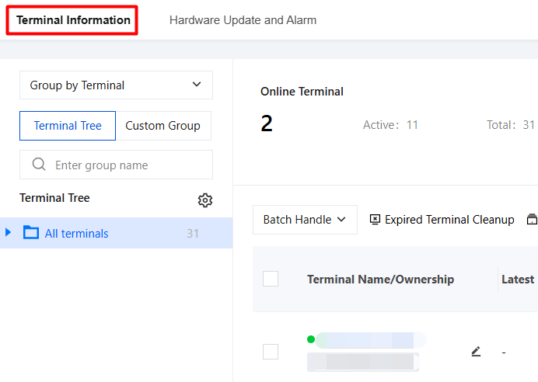Select the Terminal Tree toggle button
The height and width of the screenshot is (382, 538).
(68, 126)
